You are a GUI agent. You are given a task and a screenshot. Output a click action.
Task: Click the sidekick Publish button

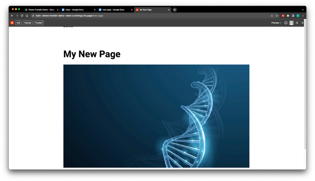[39, 23]
